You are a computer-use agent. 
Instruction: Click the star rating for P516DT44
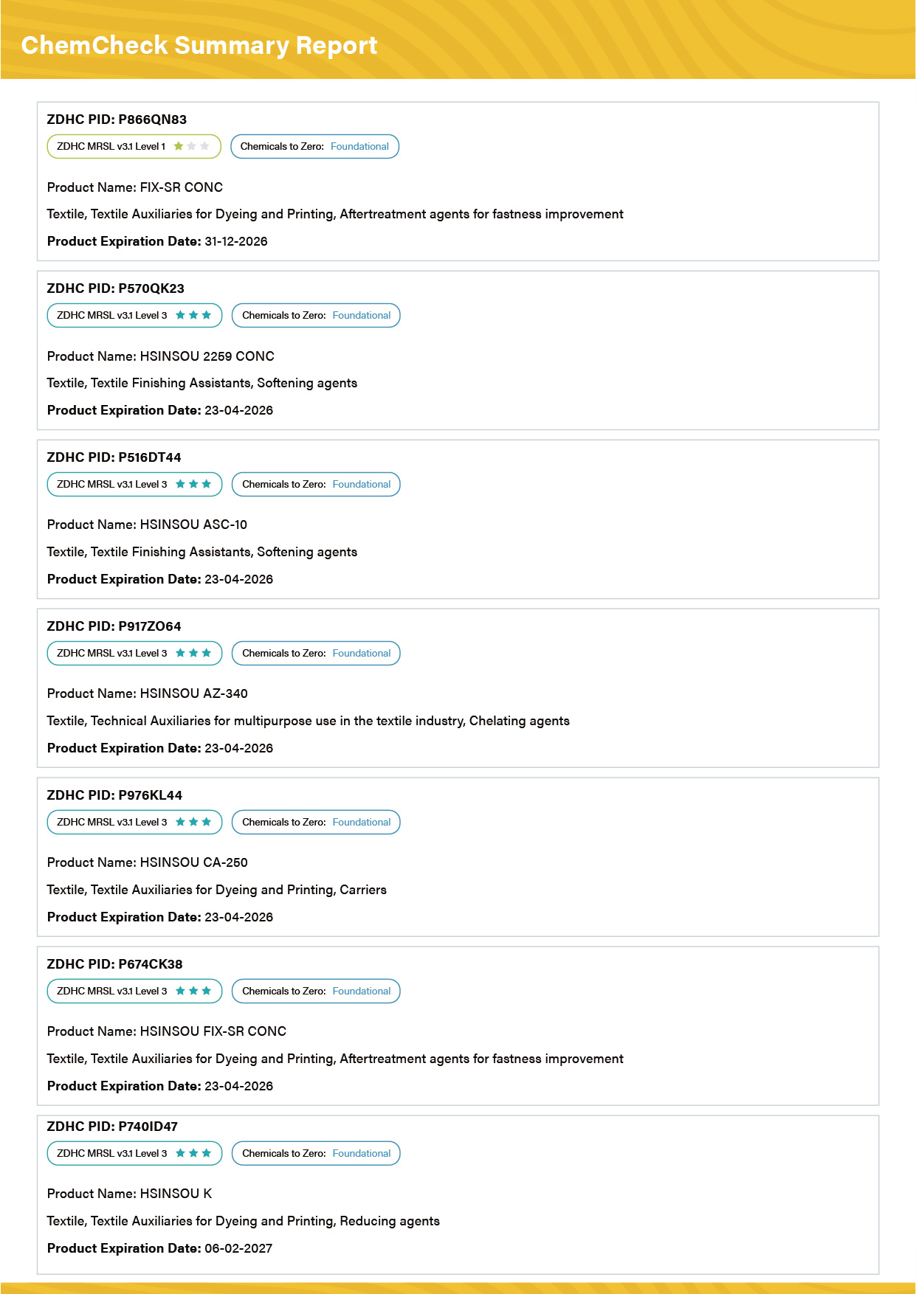[x=193, y=484]
